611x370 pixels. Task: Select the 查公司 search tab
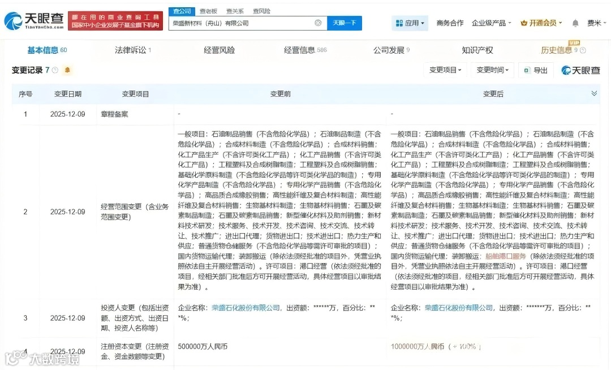click(x=182, y=11)
